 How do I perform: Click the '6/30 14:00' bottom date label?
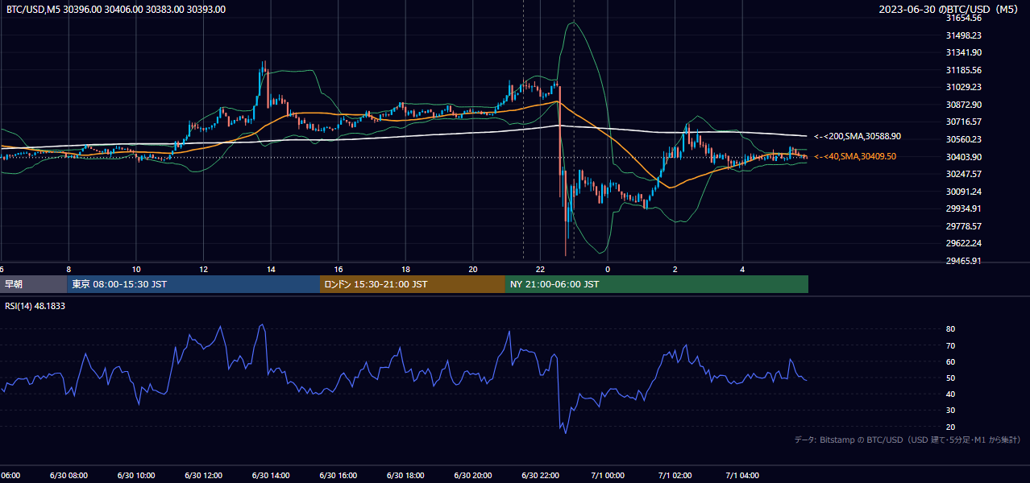click(x=271, y=475)
